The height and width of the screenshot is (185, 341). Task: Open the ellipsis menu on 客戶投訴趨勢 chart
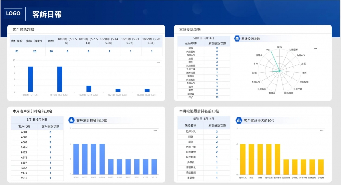tap(158, 62)
